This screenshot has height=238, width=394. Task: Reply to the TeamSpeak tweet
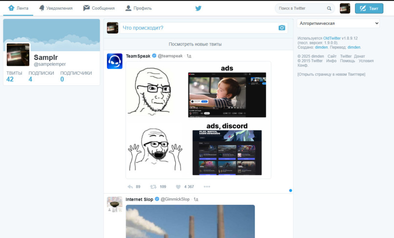[x=130, y=187]
